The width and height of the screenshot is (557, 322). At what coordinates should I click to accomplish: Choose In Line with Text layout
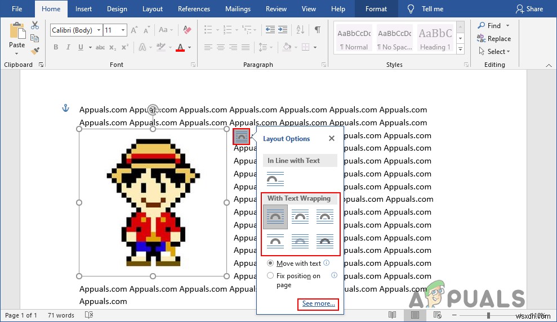(x=275, y=179)
